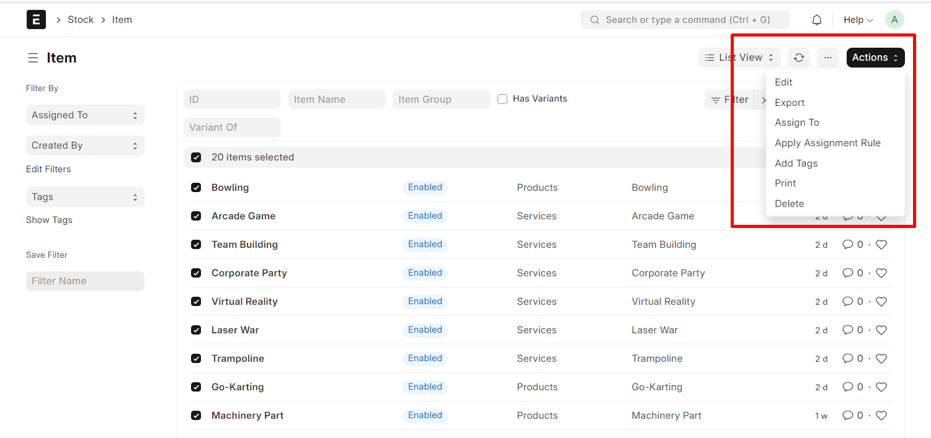Open comments on Laser War row
Viewport: 931px width, 438px height.
(848, 330)
